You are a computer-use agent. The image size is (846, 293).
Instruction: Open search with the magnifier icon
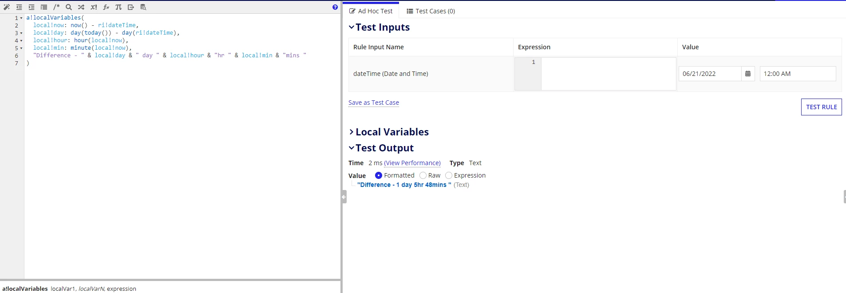pyautogui.click(x=69, y=7)
